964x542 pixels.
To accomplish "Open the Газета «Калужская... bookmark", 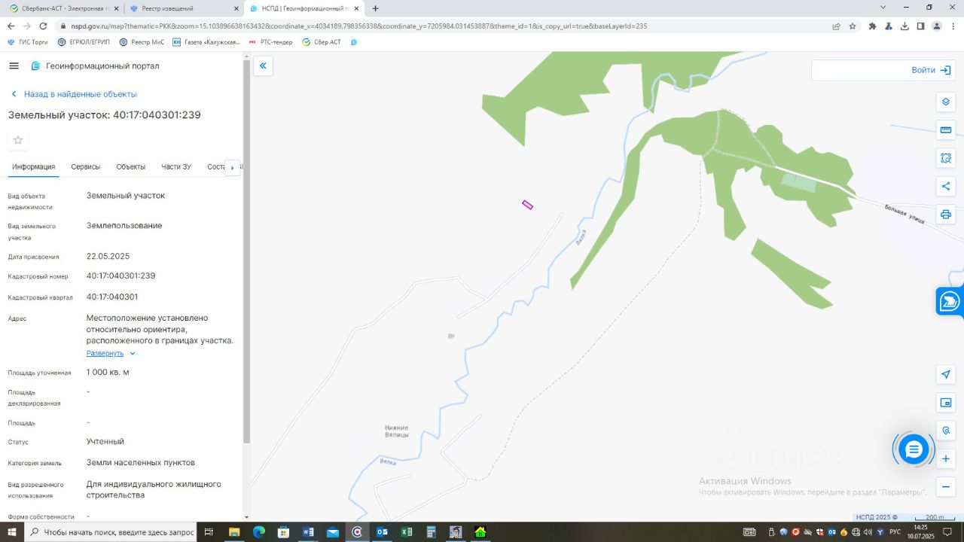I will point(206,42).
